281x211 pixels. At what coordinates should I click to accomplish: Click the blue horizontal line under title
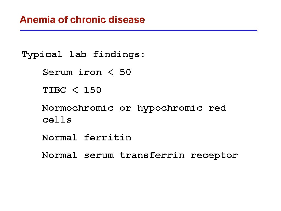pos(139,30)
